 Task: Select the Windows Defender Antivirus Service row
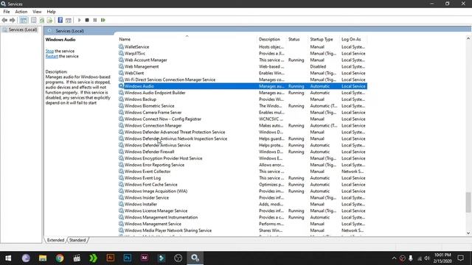point(243,146)
